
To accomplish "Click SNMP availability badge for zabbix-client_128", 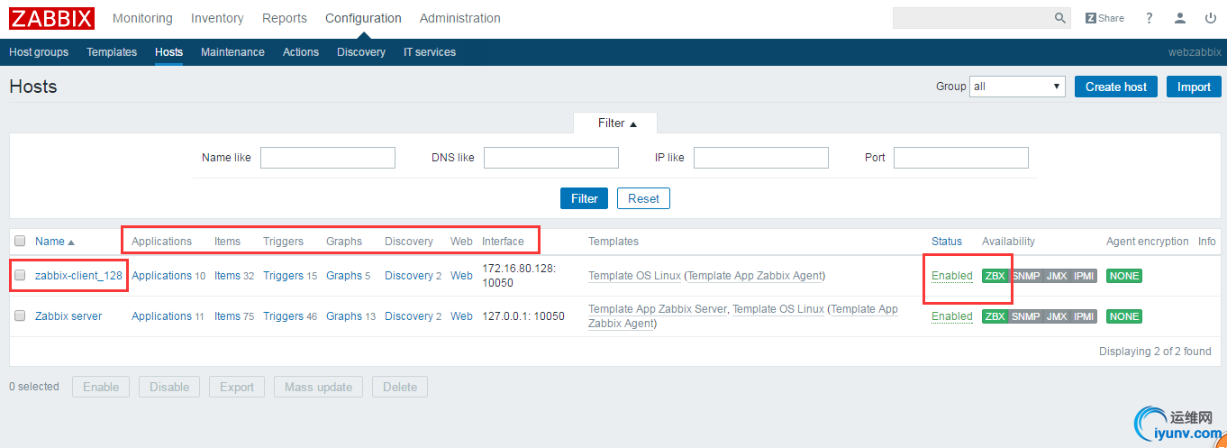I will [1025, 276].
